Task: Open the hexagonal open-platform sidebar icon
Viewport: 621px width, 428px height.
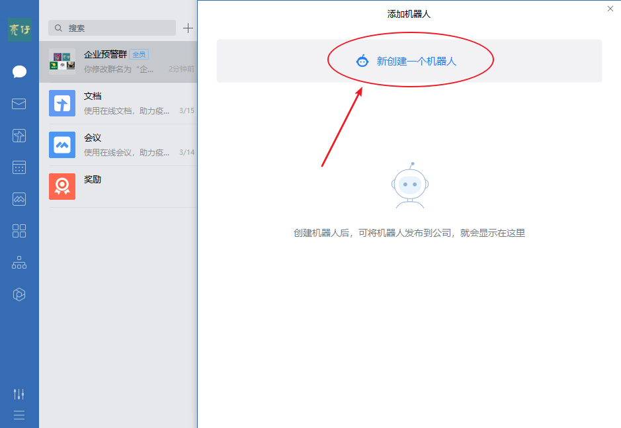Action: tap(19, 294)
